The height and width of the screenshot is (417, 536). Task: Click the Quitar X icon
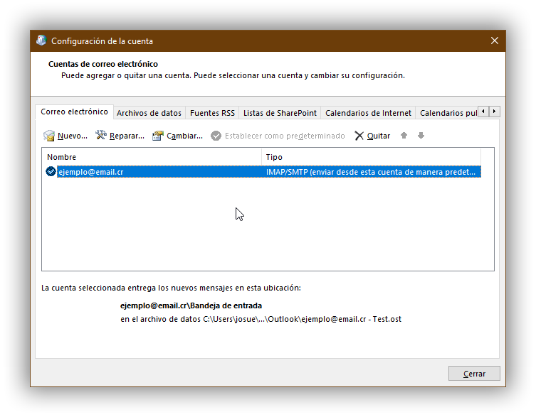(x=359, y=136)
